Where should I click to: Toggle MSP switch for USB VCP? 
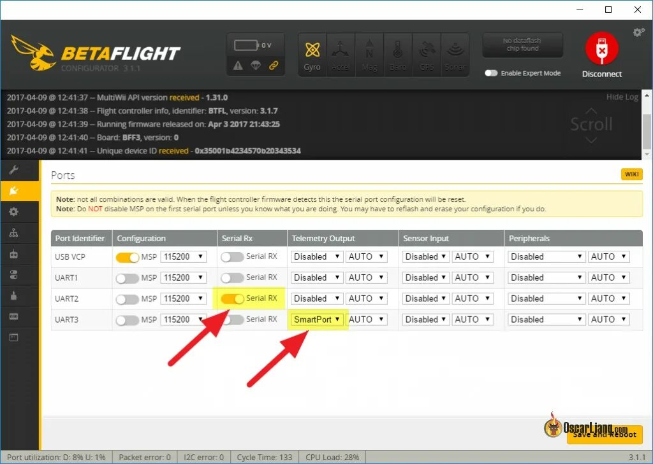pos(127,257)
